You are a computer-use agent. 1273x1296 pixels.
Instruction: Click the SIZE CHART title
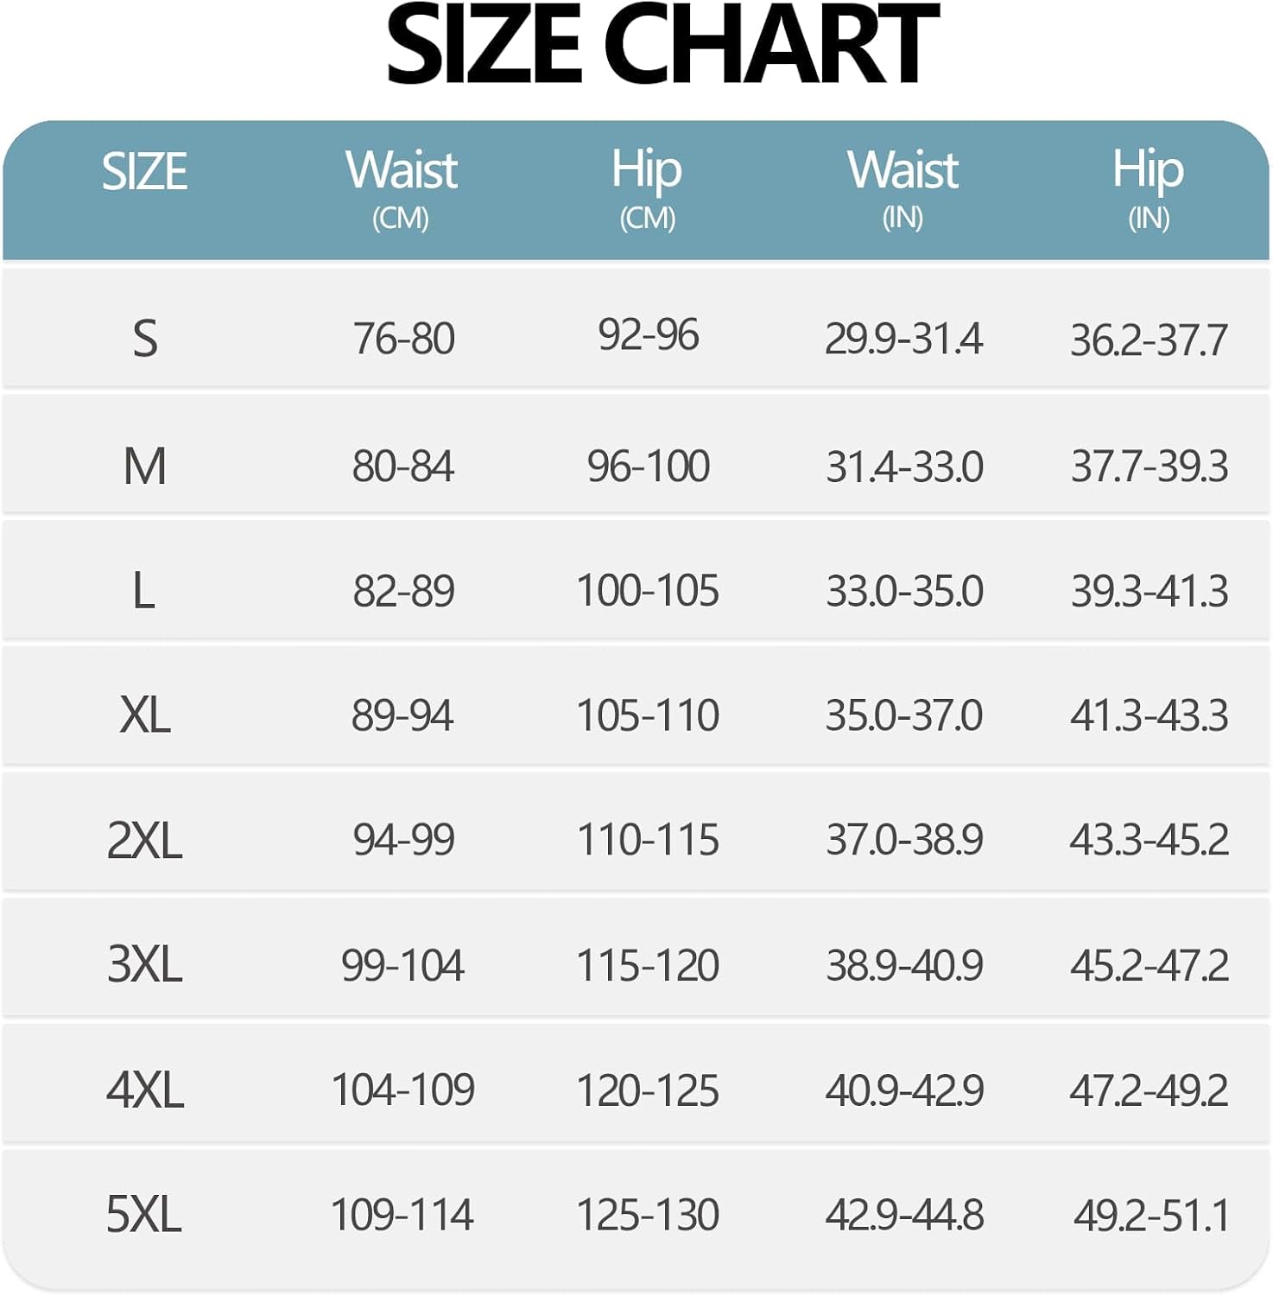pos(662,44)
